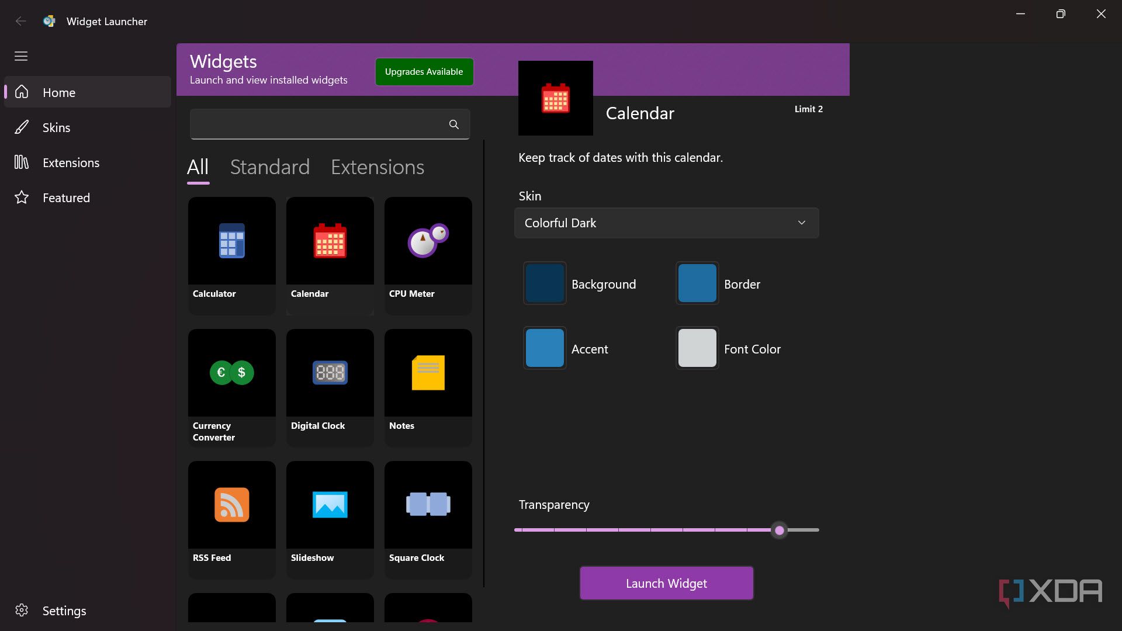Maximize or restore the Widget Launcher window
Image resolution: width=1122 pixels, height=631 pixels.
click(1061, 14)
